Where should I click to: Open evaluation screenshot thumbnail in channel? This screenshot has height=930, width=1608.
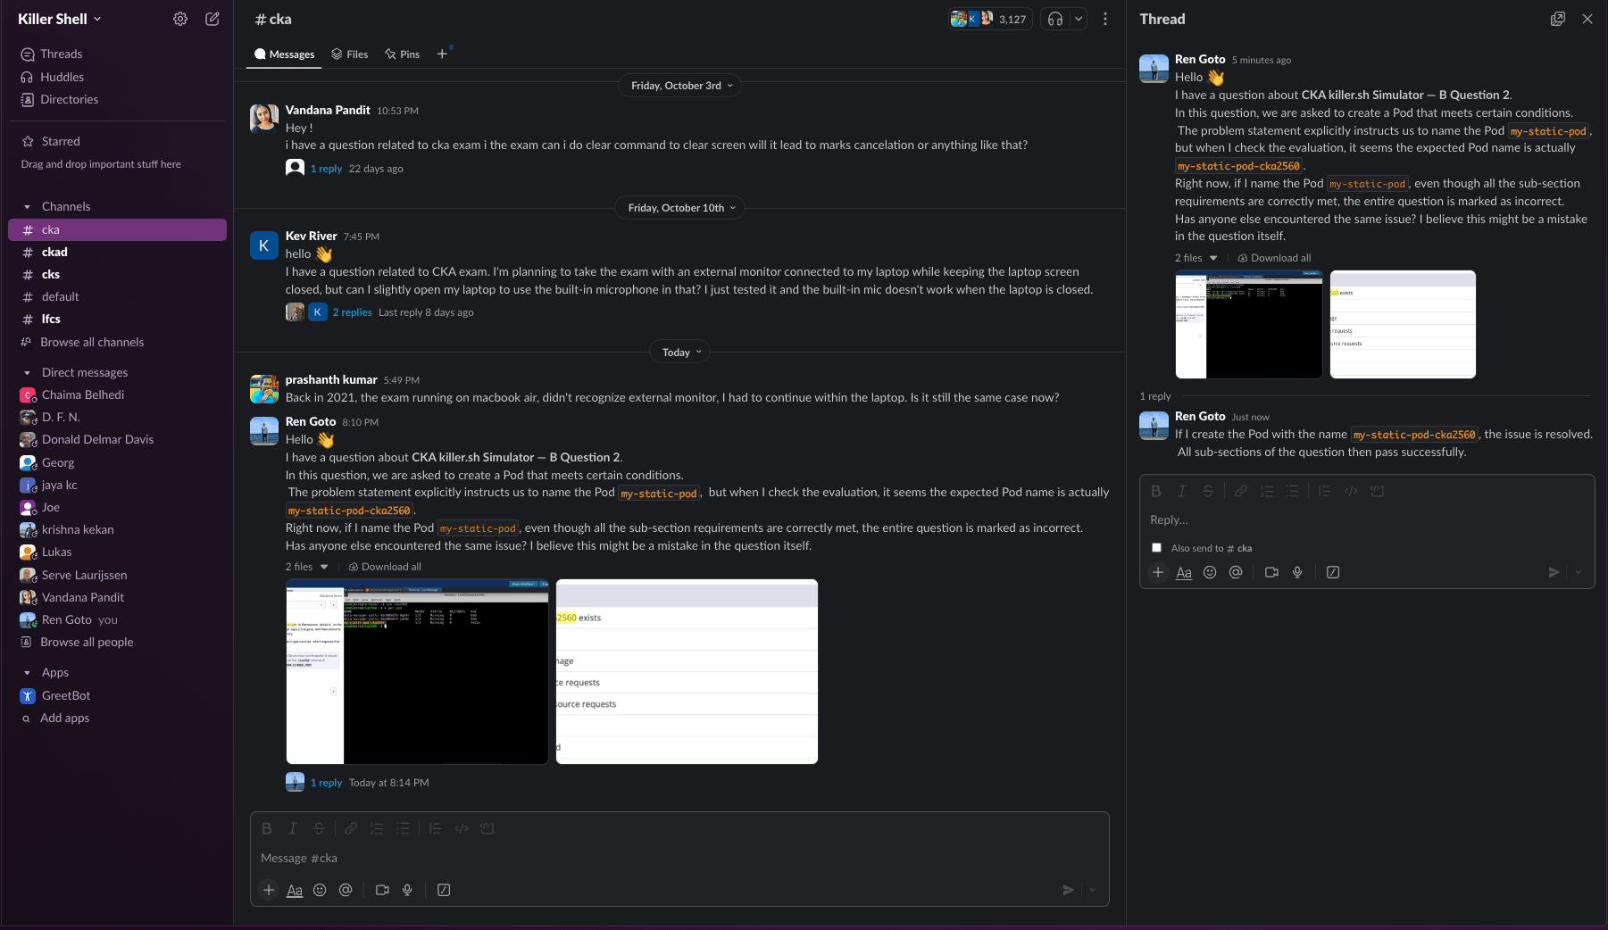point(687,671)
